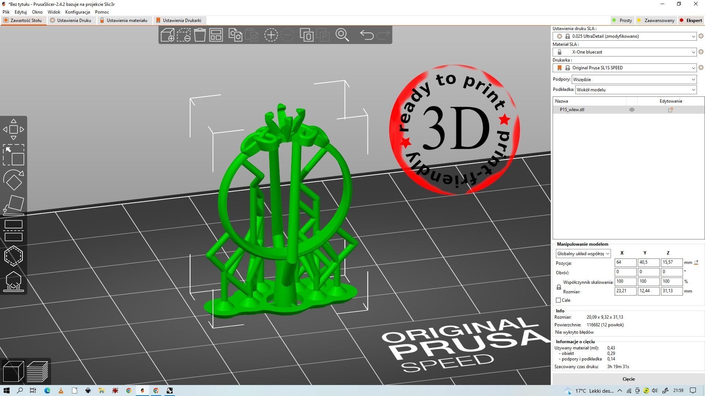This screenshot has width=705, height=396.
Task: Click gear icon next to printer selection
Action: pyautogui.click(x=701, y=67)
